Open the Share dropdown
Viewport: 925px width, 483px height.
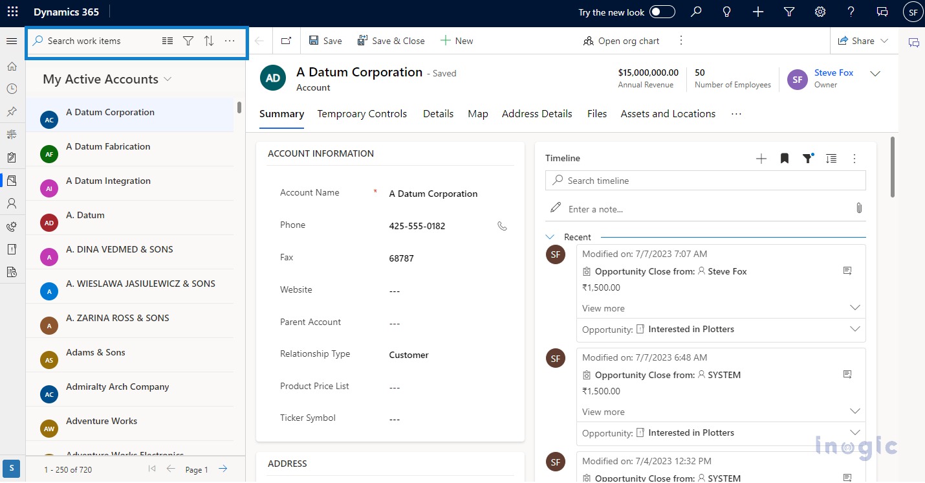point(864,41)
